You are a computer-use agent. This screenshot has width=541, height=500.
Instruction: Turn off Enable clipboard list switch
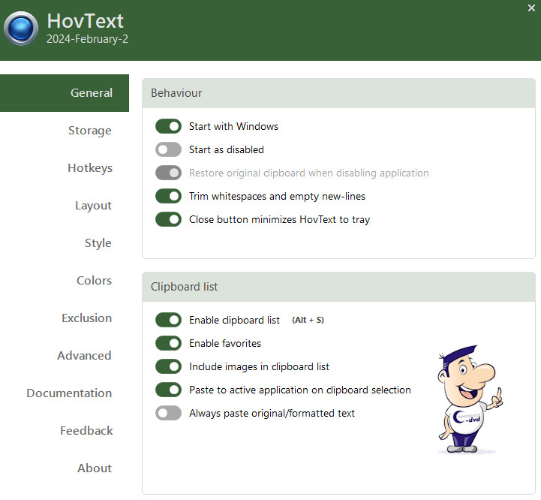[x=169, y=320]
